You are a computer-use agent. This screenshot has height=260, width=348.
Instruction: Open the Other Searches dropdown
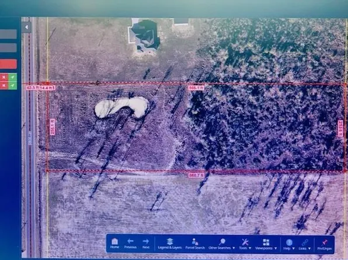tap(221, 244)
